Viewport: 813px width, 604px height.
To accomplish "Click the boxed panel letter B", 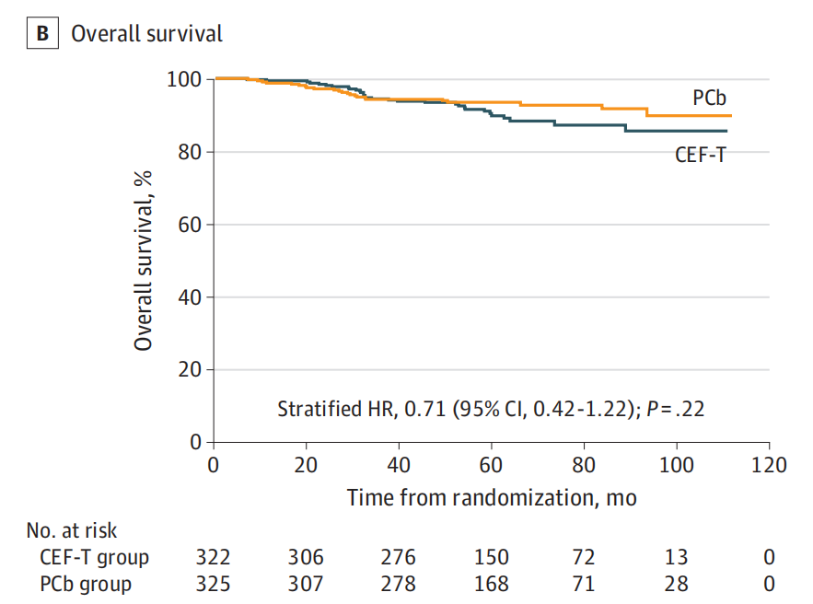I will click(x=42, y=34).
